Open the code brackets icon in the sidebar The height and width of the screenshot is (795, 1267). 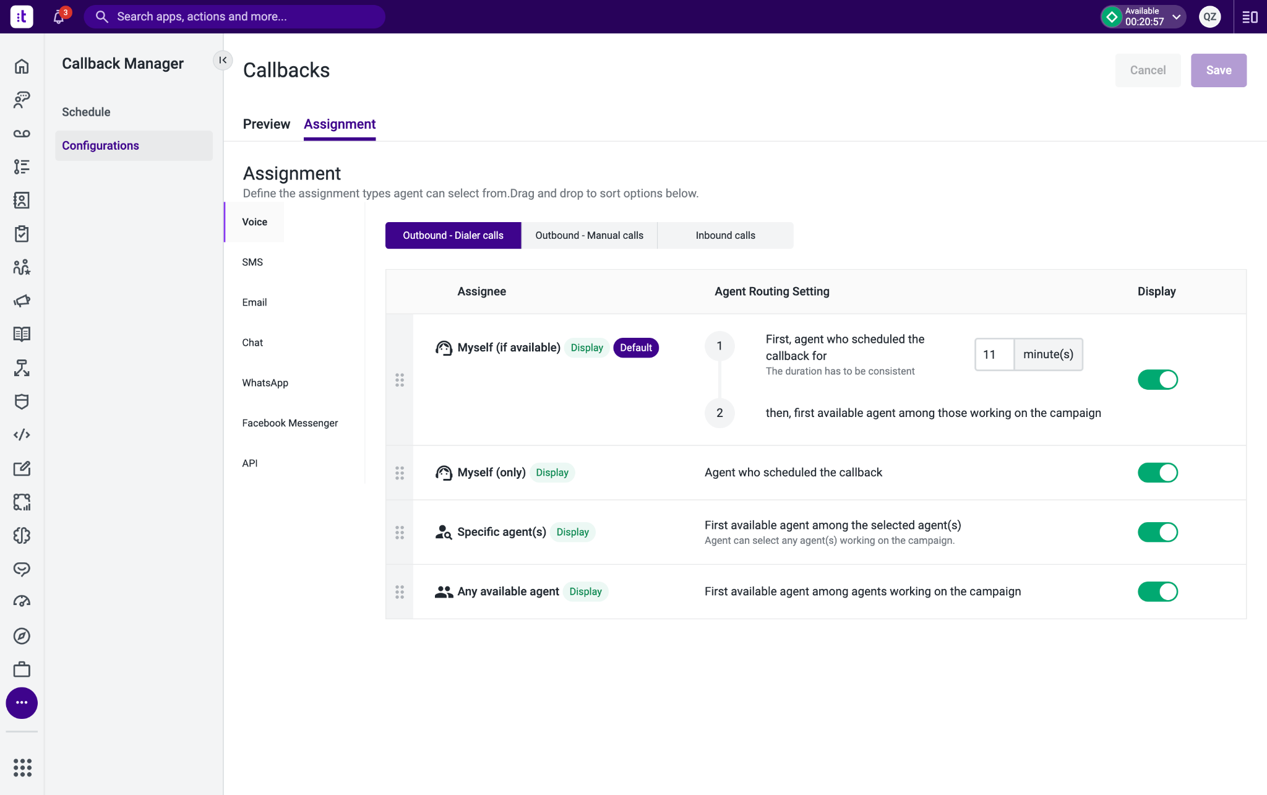[22, 435]
